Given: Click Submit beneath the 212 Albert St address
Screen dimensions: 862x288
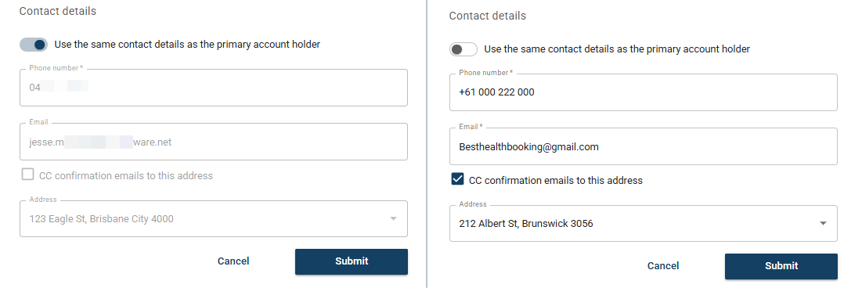Looking at the screenshot, I should point(781,266).
